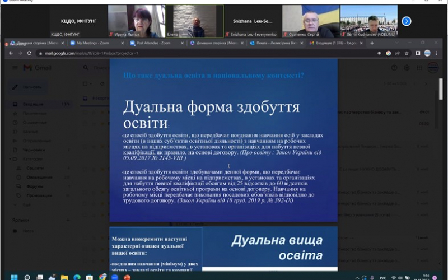Open the Gmail main menu hamburger
This screenshot has width=448, height=280.
click(15, 68)
